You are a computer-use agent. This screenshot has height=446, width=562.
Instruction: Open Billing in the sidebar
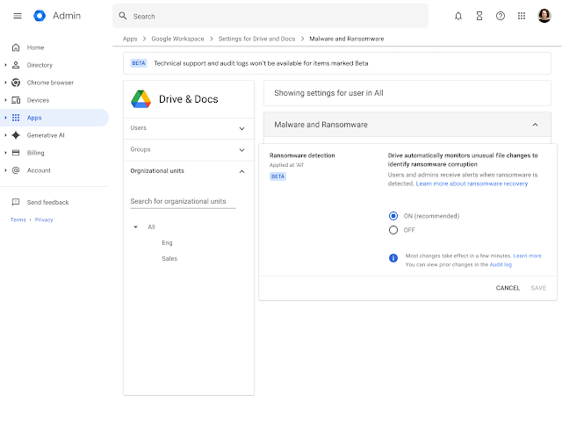pos(35,153)
